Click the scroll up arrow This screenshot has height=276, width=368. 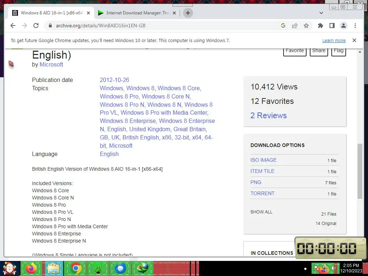point(360,52)
